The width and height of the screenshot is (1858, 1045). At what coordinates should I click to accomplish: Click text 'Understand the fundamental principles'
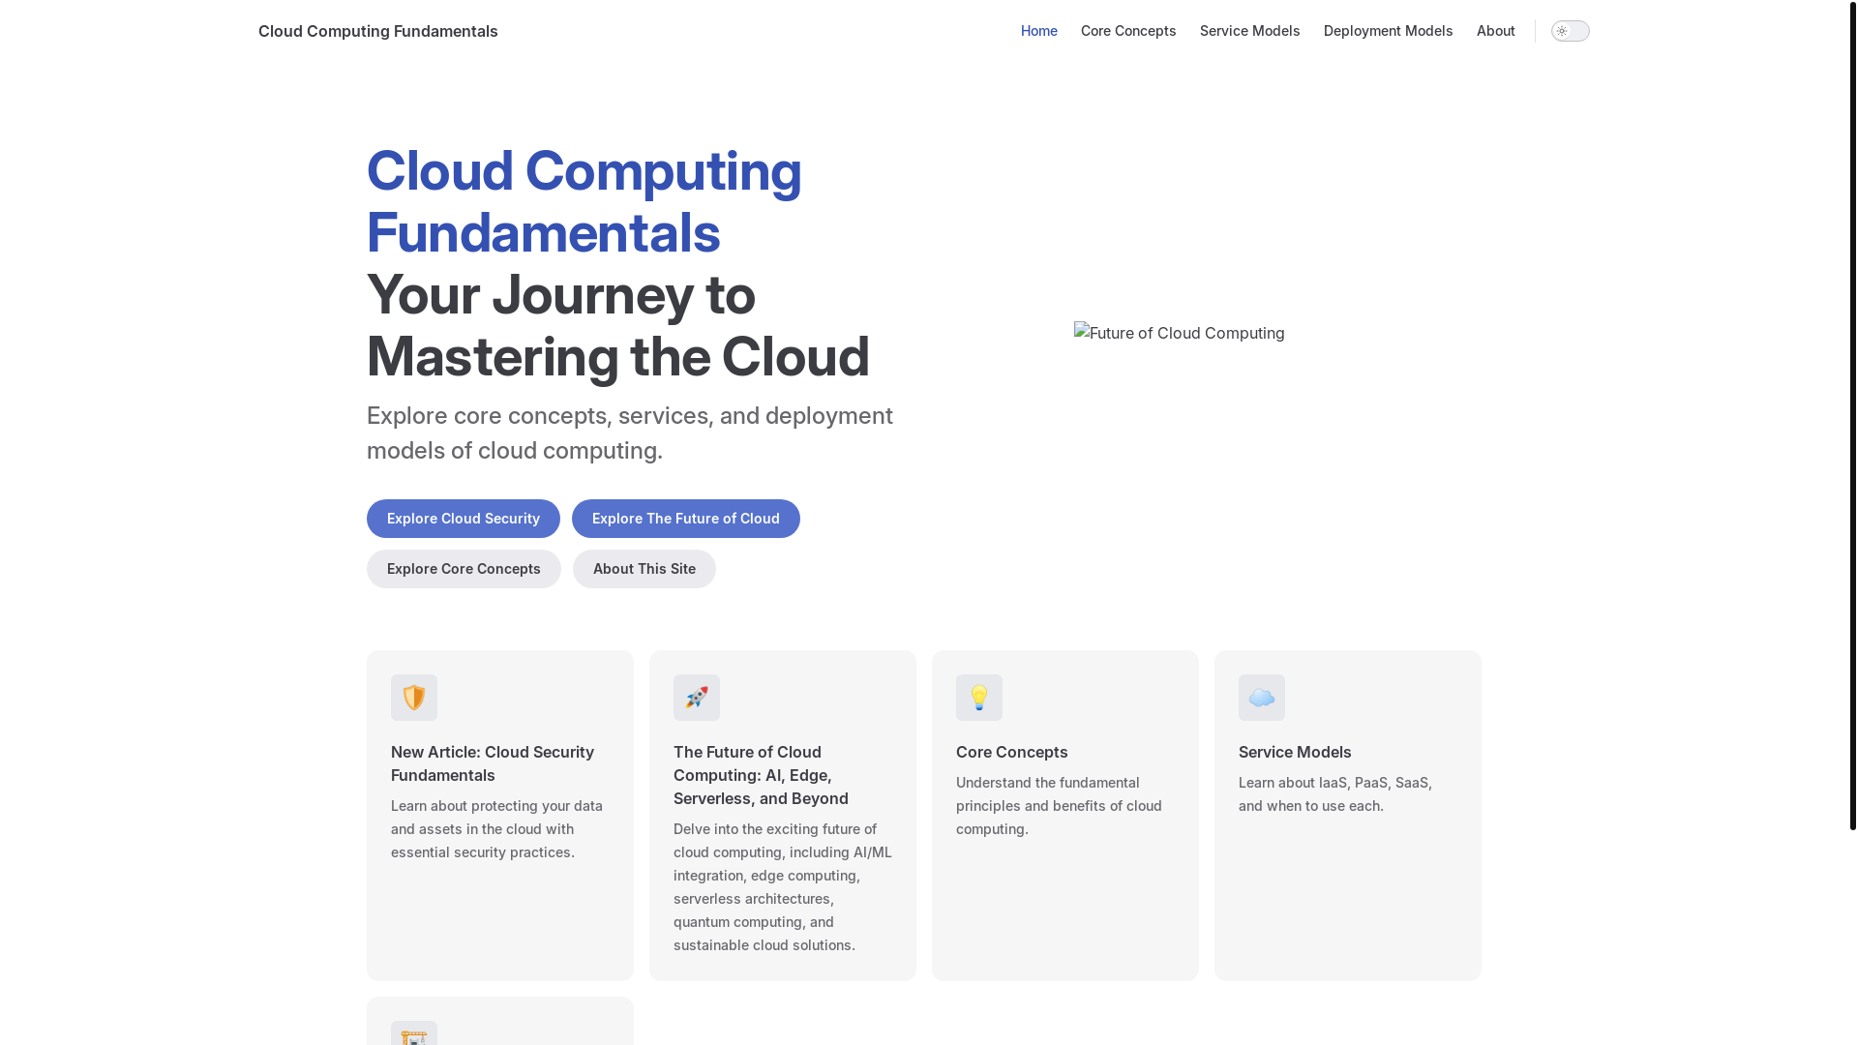(1059, 806)
